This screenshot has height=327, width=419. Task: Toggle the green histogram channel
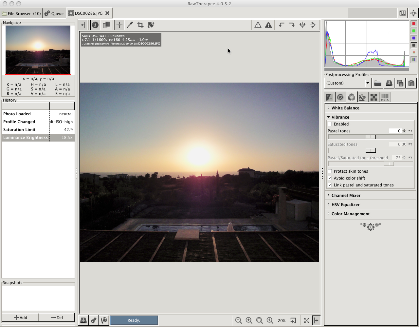tap(414, 31)
